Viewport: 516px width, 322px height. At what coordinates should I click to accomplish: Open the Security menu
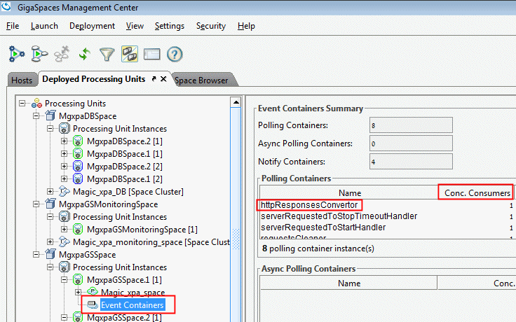pyautogui.click(x=211, y=26)
